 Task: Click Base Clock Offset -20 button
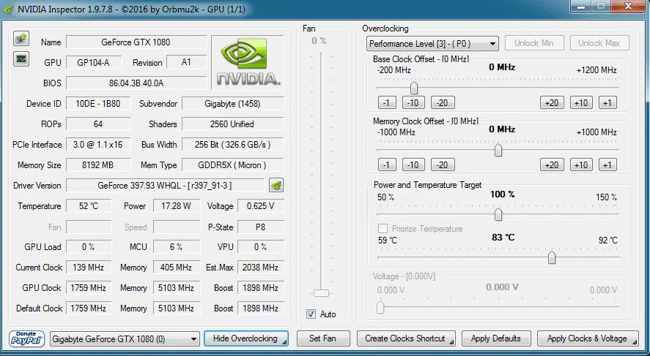click(443, 102)
